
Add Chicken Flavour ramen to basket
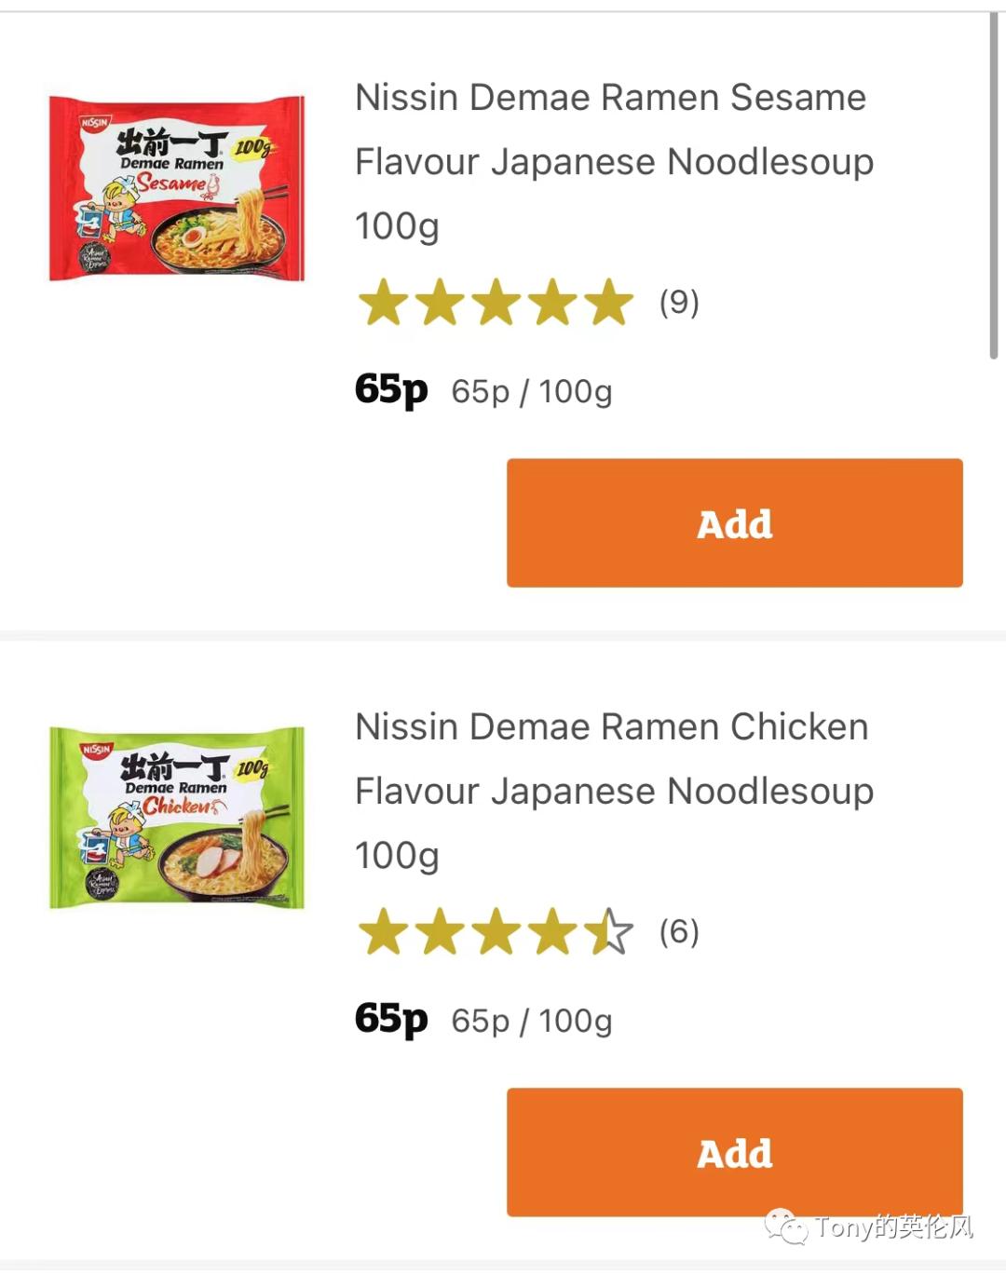tap(734, 1153)
